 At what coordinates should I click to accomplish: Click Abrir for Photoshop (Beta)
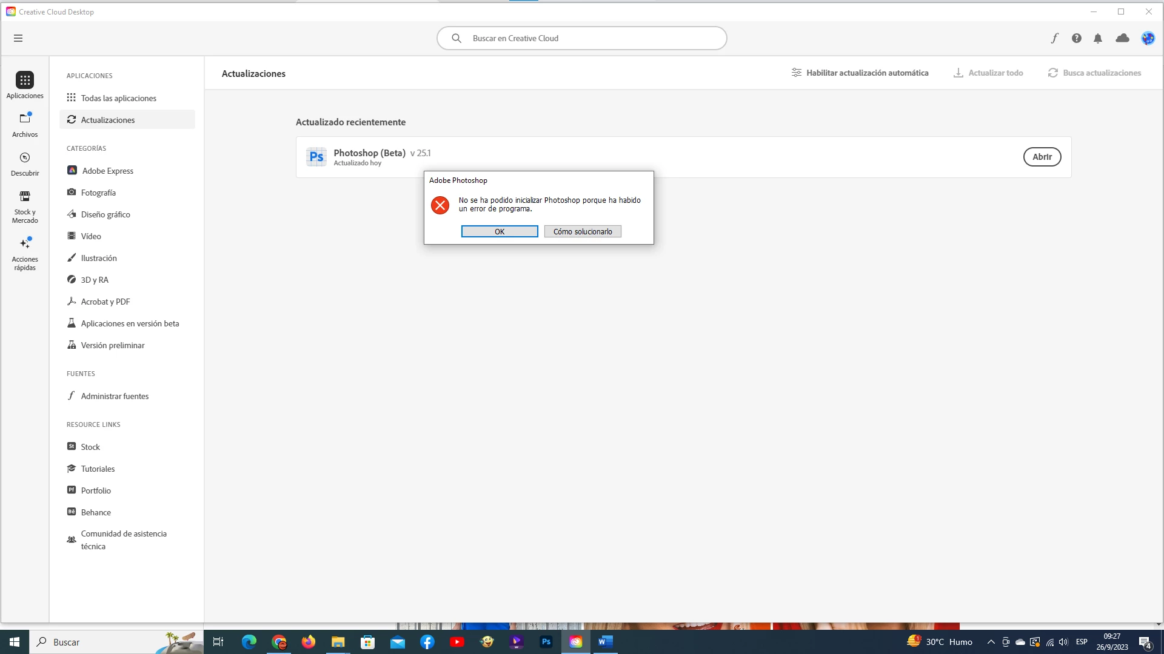coord(1042,157)
